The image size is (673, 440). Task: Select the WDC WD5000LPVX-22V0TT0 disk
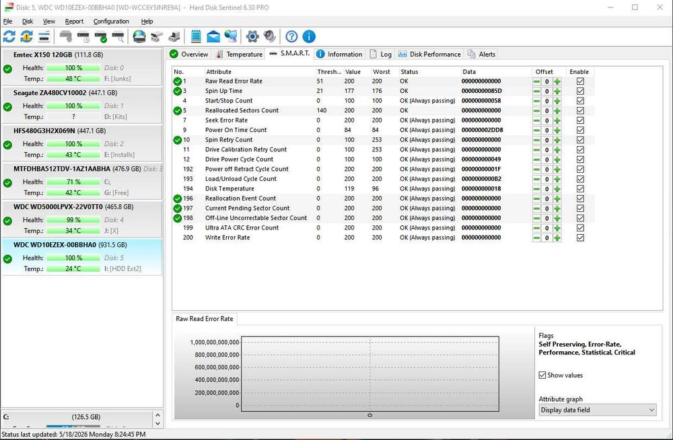point(81,219)
